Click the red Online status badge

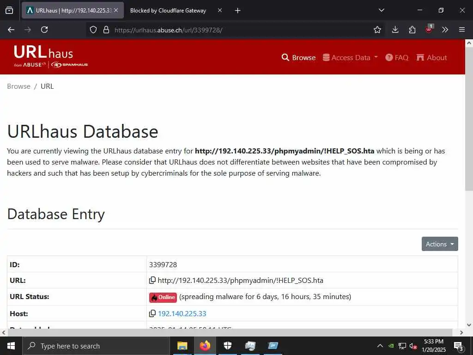[x=163, y=297]
